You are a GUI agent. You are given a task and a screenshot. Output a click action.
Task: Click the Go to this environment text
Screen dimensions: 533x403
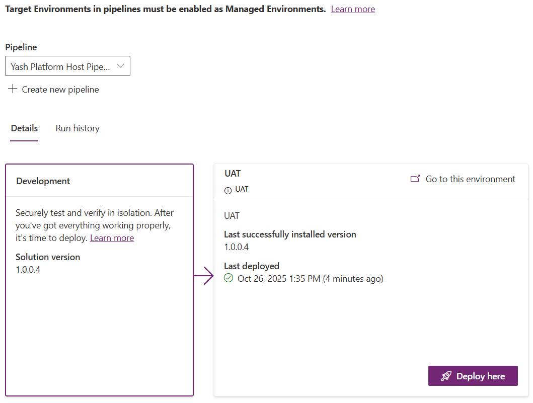click(471, 179)
